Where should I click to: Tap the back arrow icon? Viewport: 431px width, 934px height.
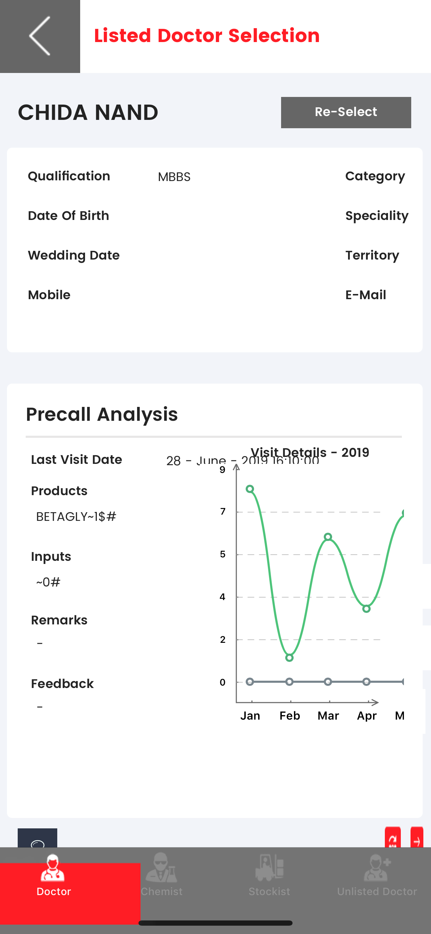click(40, 36)
